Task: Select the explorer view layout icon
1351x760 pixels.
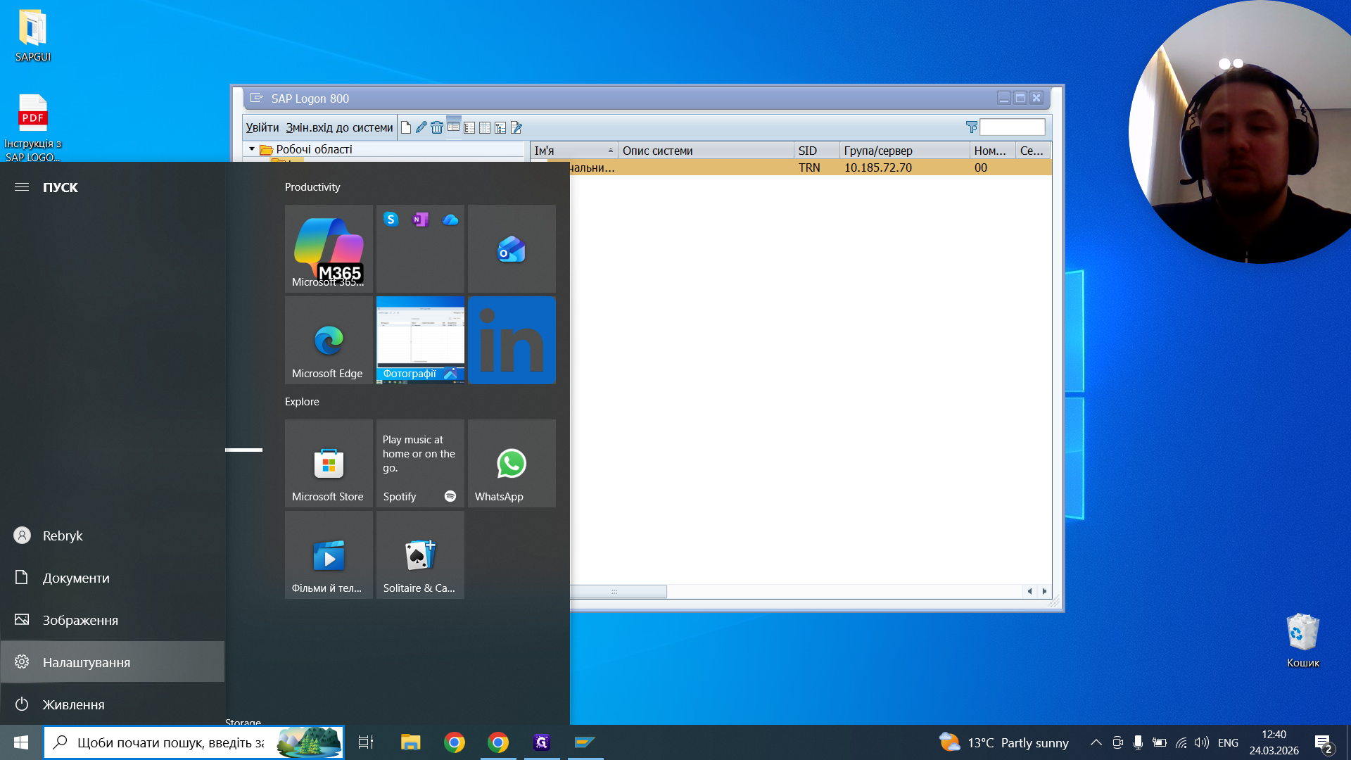Action: pyautogui.click(x=453, y=127)
